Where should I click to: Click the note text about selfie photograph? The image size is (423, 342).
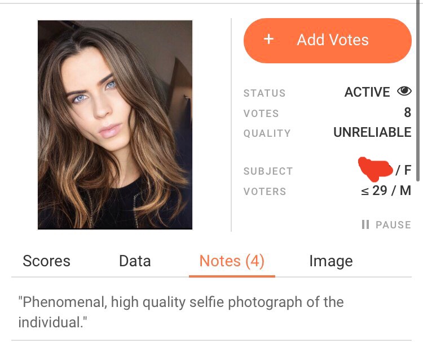pos(181,312)
